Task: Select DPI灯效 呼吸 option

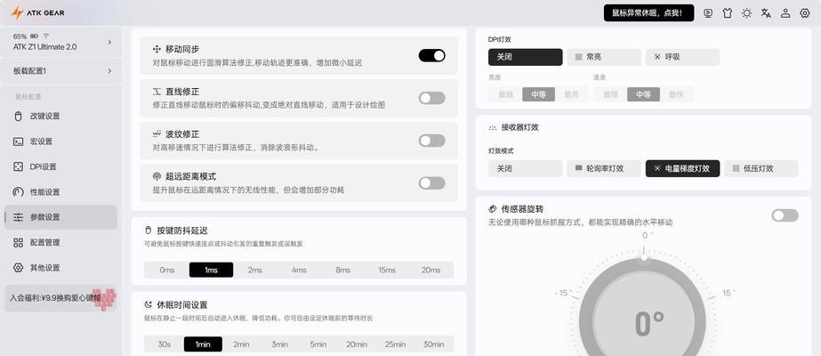Action: click(x=682, y=57)
